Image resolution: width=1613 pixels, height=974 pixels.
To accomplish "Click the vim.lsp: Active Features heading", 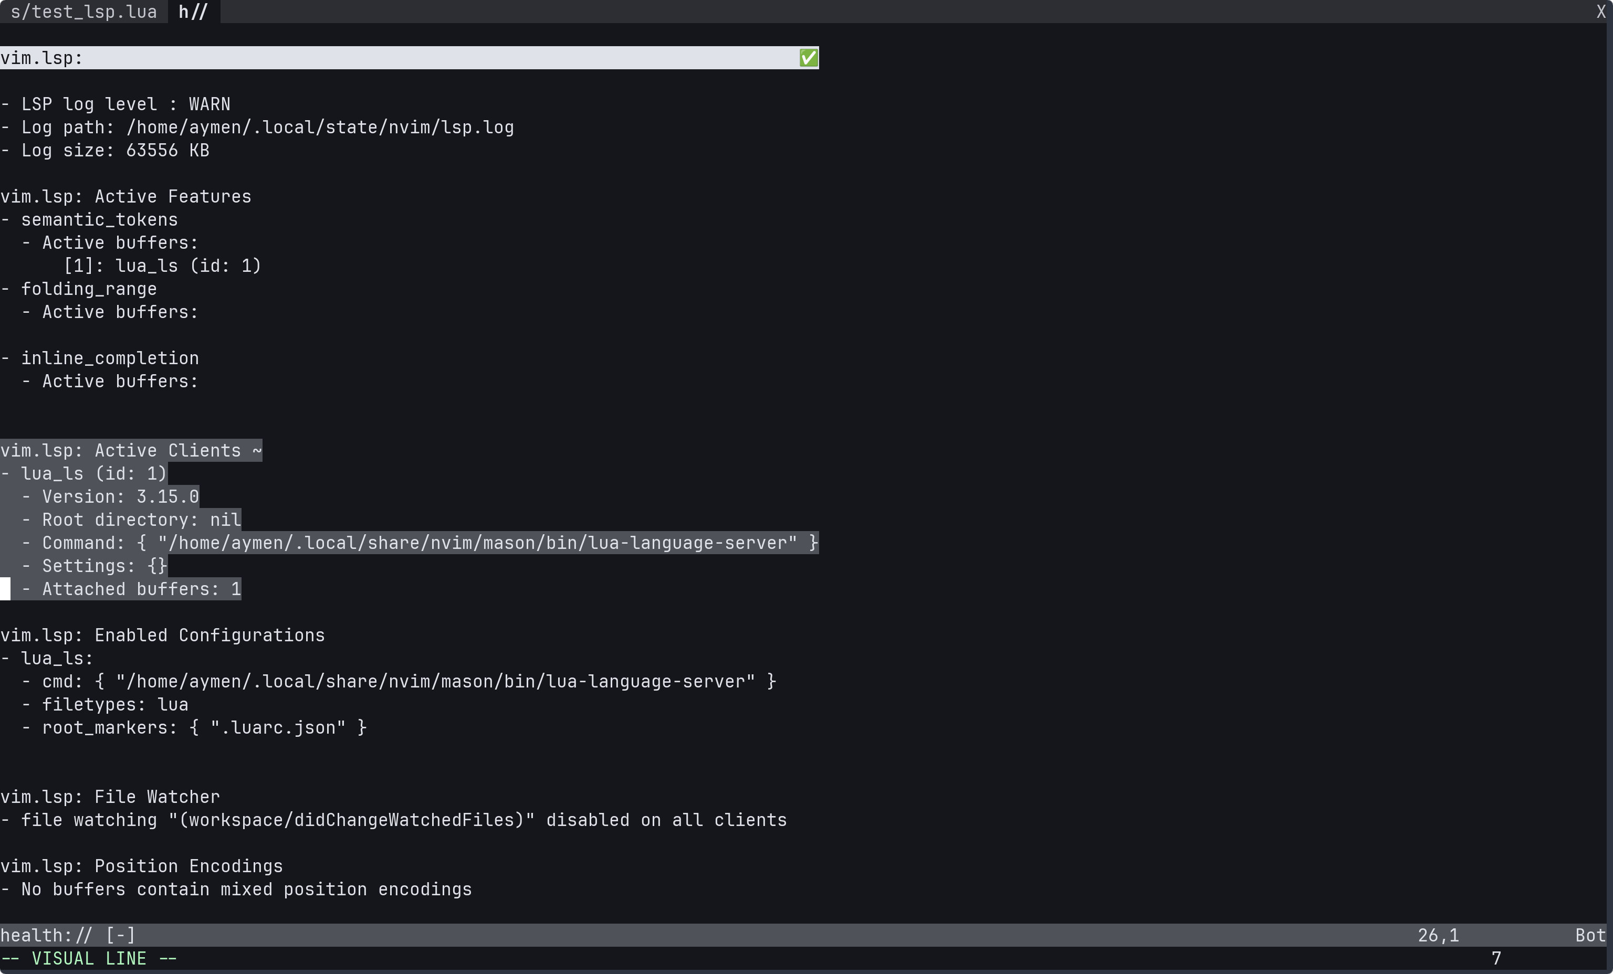I will point(125,197).
